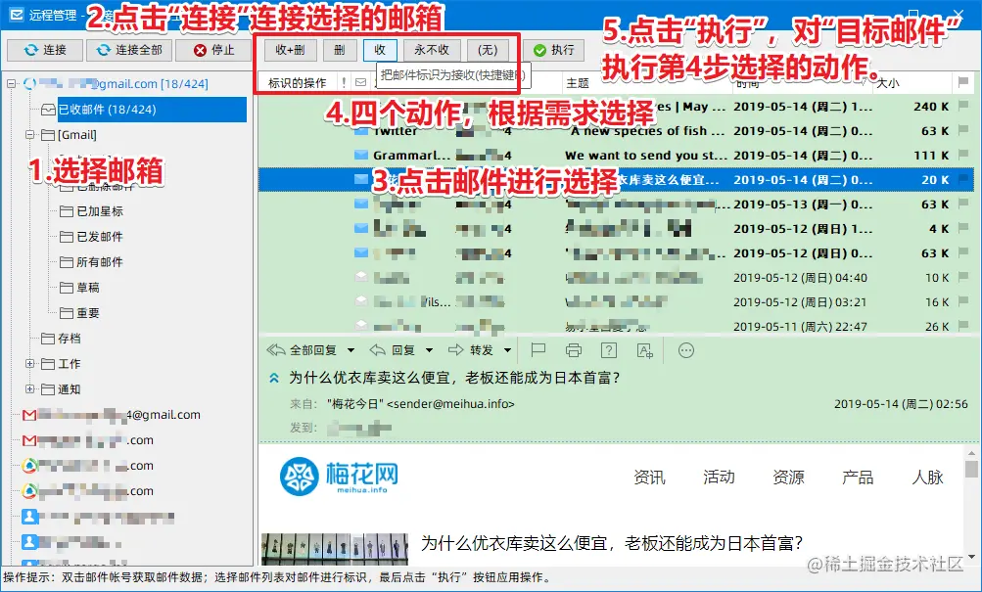Select the email received 2019-05-11 22:47
The width and height of the screenshot is (982, 592).
pos(616,326)
